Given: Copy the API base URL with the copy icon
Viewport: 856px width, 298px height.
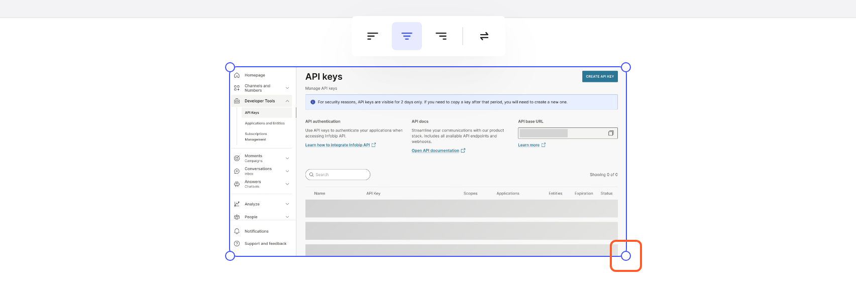Looking at the screenshot, I should [611, 133].
